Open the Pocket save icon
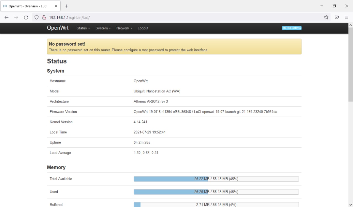The height and width of the screenshot is (207, 353). point(337,17)
